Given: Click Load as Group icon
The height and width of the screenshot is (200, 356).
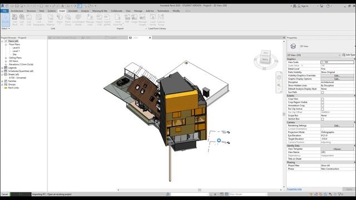Looking at the screenshot, I should 161,20.
